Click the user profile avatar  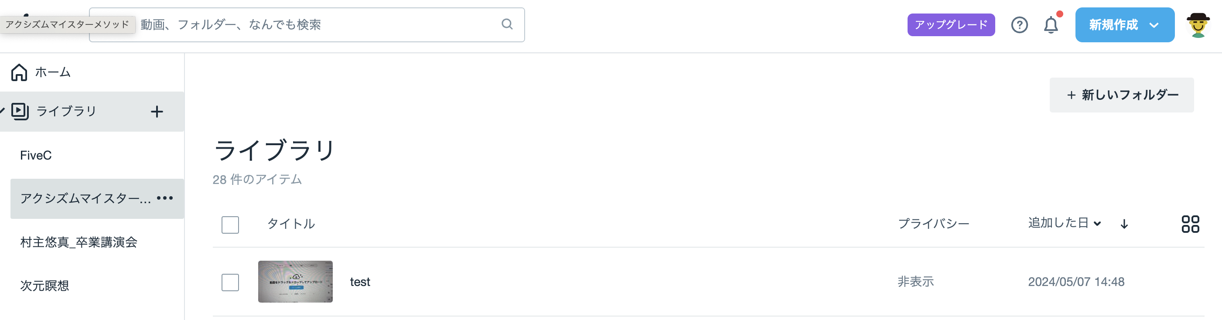tap(1198, 25)
